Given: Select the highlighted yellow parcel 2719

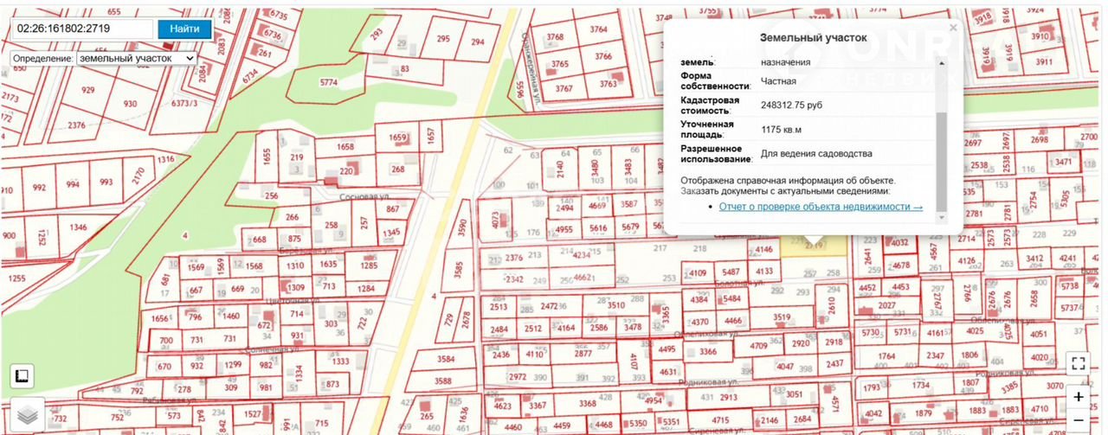Looking at the screenshot, I should 805,246.
